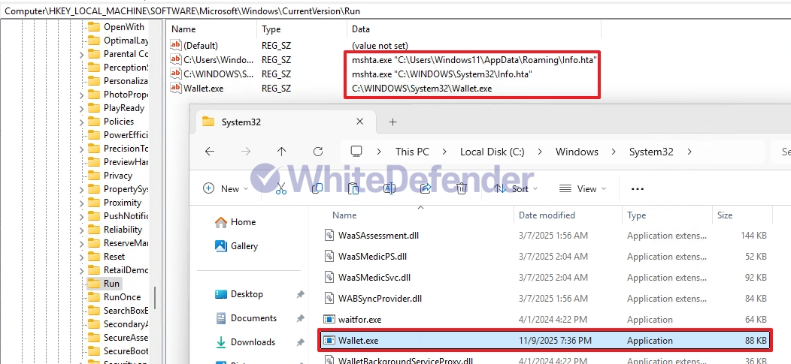Open the See more ellipsis menu

coord(638,189)
